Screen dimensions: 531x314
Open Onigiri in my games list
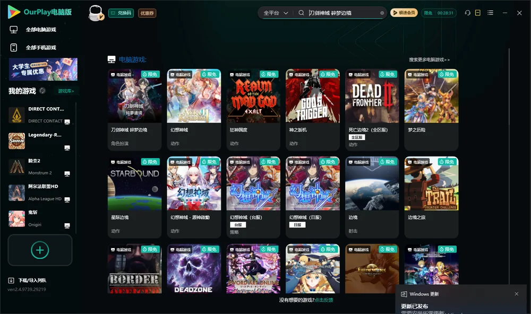(x=40, y=219)
